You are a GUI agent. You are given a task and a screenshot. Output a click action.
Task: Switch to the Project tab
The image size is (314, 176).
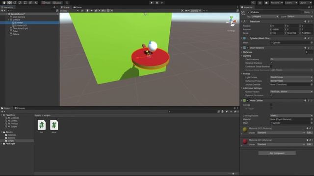(x=6, y=109)
